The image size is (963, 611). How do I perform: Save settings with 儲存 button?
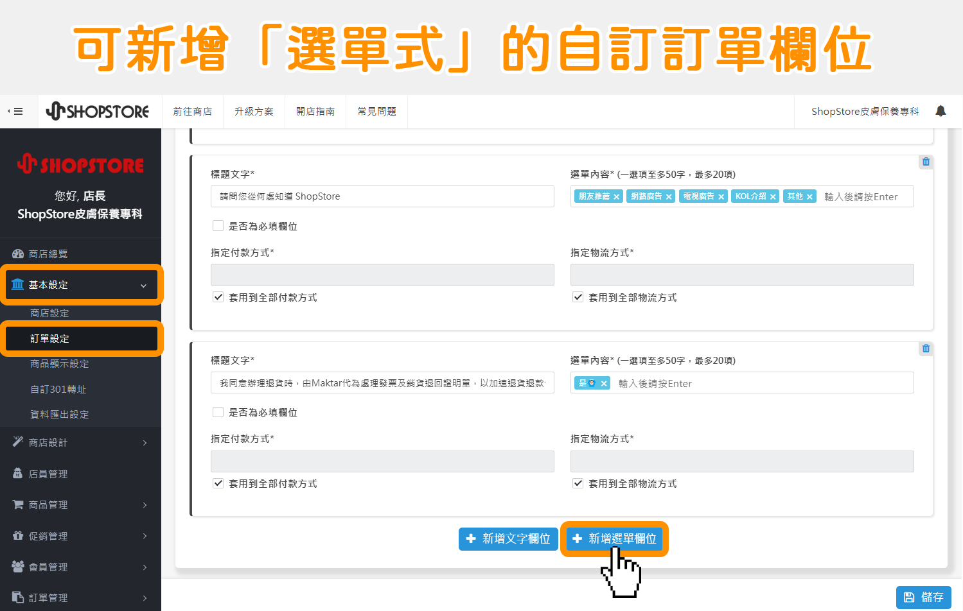[x=923, y=598]
